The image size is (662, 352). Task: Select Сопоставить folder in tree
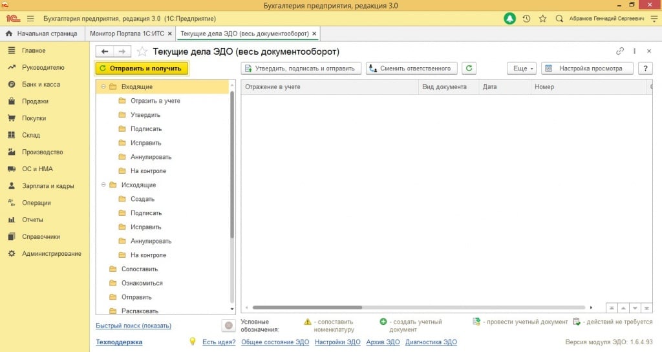pos(139,269)
